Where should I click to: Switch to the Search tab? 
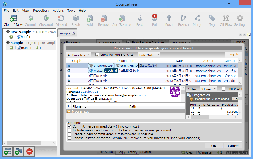tap(146, 152)
